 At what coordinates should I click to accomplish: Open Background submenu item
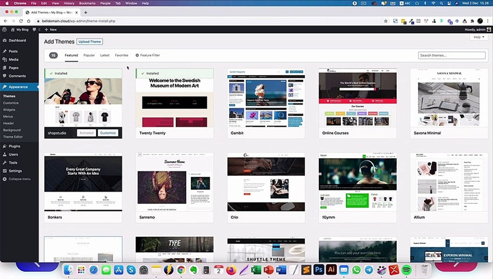click(12, 130)
